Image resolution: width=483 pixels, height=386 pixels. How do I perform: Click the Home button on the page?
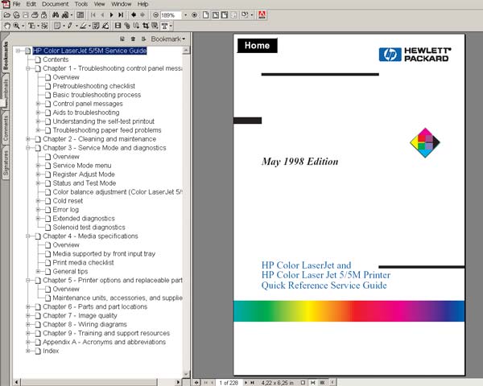point(258,46)
